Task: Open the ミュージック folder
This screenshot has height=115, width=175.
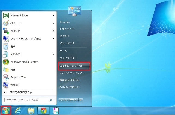Action: click(67, 43)
